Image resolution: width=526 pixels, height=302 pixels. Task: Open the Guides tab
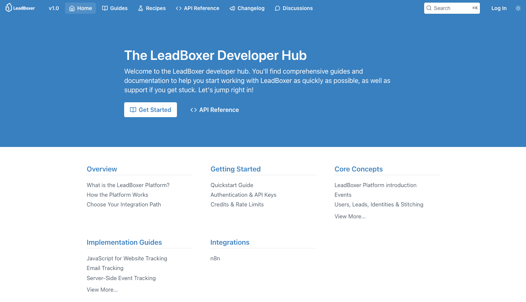coord(115,8)
